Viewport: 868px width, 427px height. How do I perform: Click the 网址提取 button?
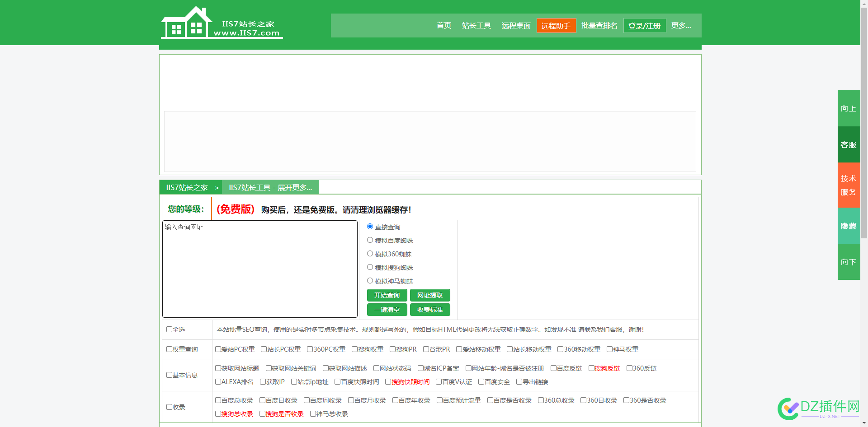click(x=430, y=295)
